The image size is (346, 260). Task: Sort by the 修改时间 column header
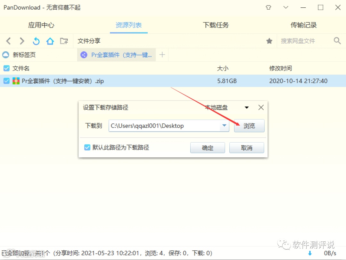point(280,68)
